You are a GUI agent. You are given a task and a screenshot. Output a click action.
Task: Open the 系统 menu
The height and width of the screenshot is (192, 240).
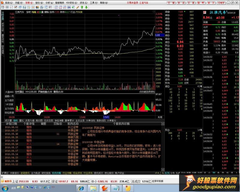[x=9, y=3]
